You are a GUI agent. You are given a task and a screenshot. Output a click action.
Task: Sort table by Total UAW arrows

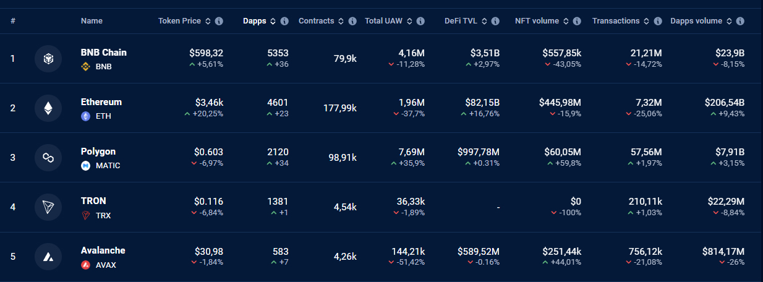[x=409, y=21]
